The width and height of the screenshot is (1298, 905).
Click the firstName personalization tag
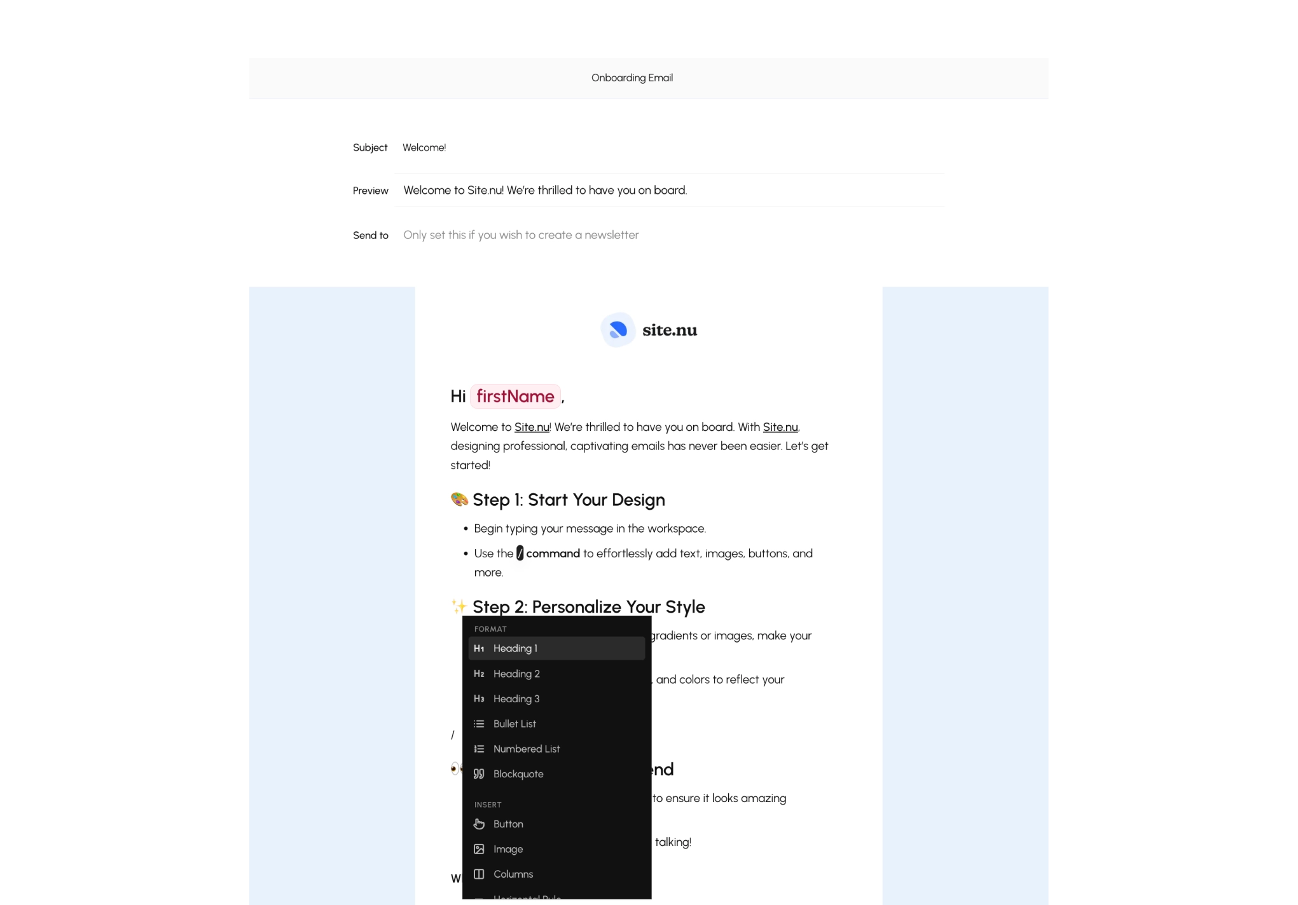(515, 395)
